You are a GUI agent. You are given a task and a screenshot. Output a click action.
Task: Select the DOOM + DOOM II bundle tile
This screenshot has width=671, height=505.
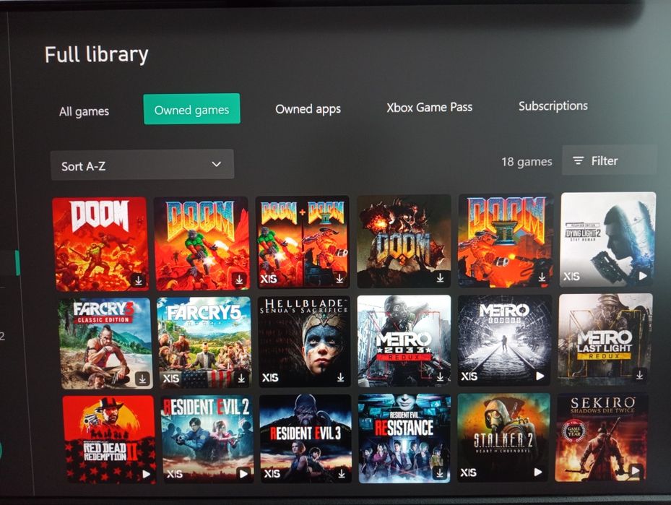coord(303,242)
